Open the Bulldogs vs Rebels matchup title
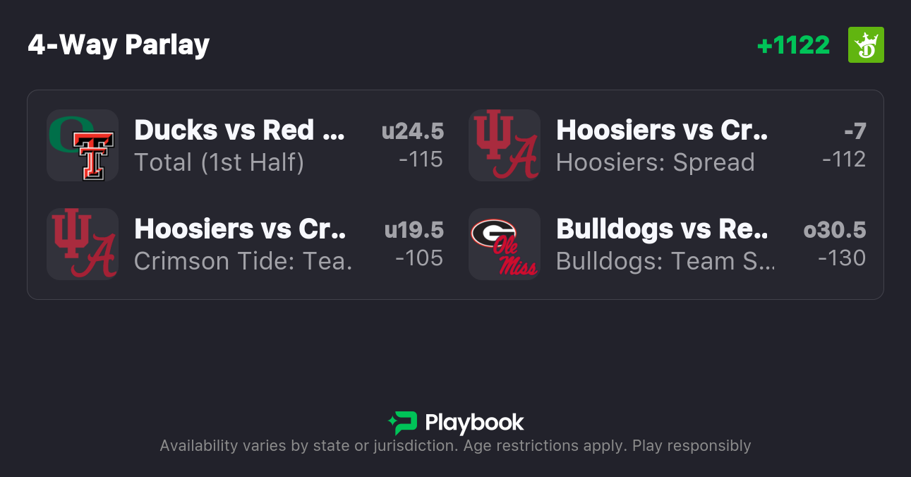Viewport: 911px width, 477px height. pyautogui.click(x=661, y=229)
